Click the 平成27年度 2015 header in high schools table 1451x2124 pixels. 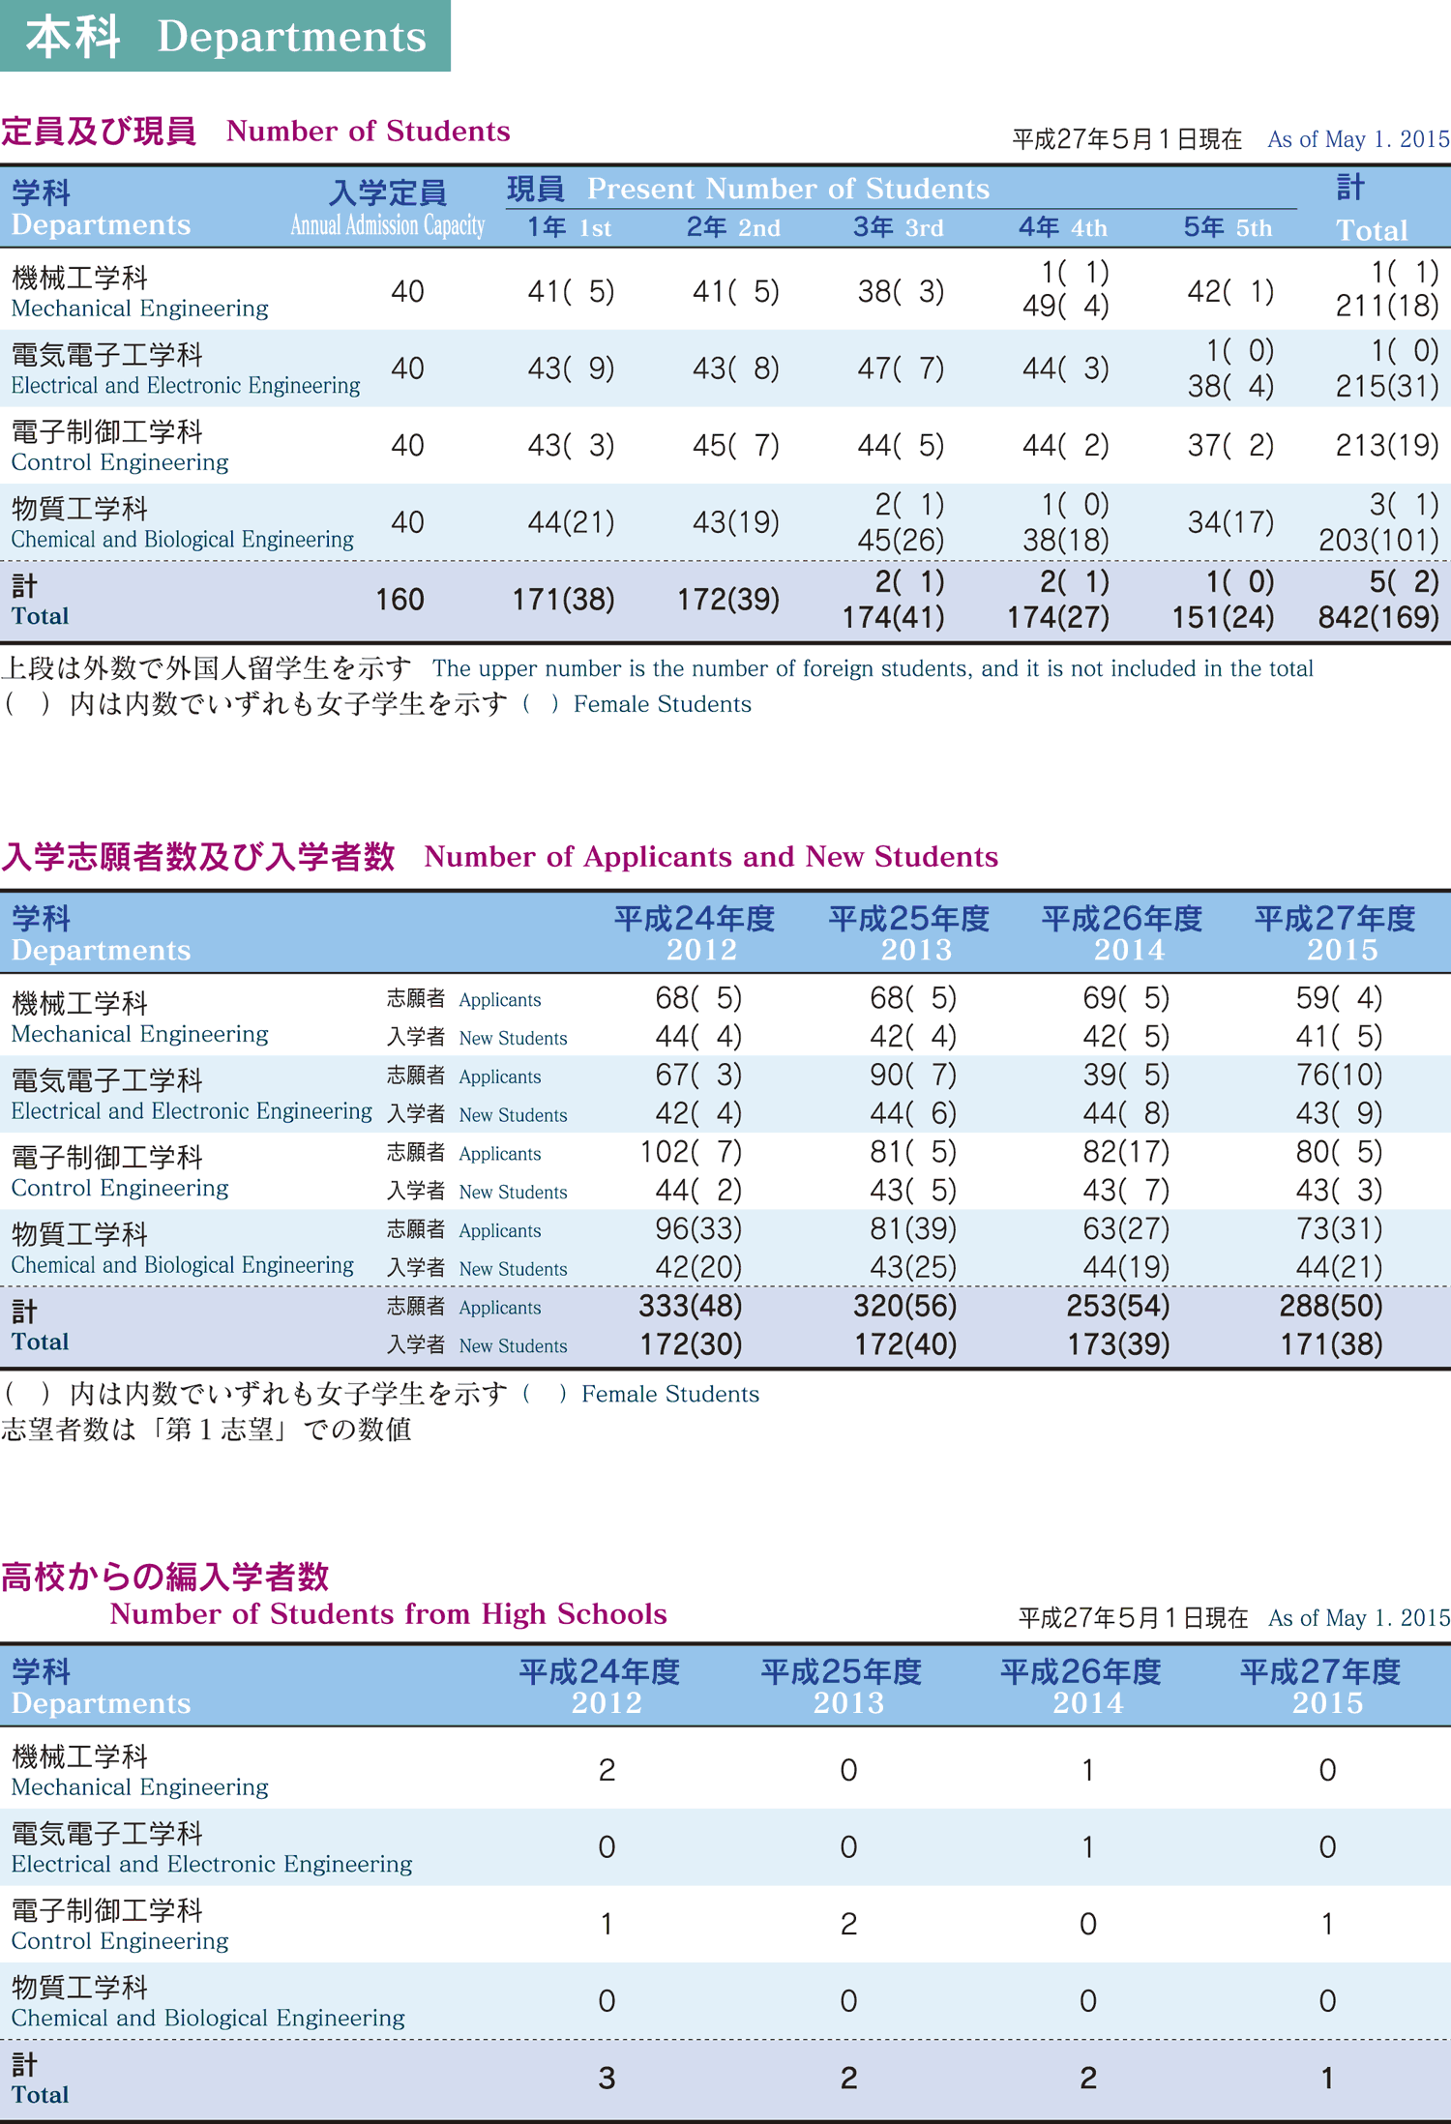tap(1320, 1686)
